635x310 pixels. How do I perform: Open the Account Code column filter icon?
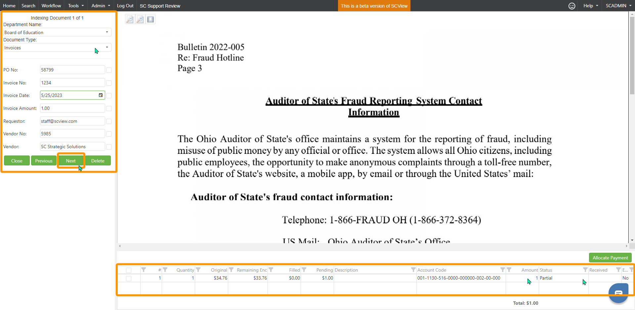coord(502,270)
